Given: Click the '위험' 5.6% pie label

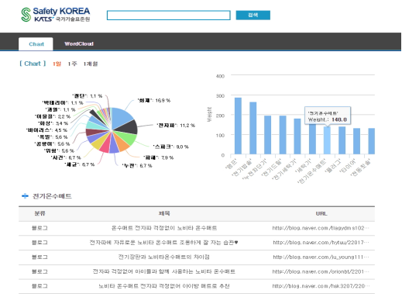Looking at the screenshot, I should 59,150.
